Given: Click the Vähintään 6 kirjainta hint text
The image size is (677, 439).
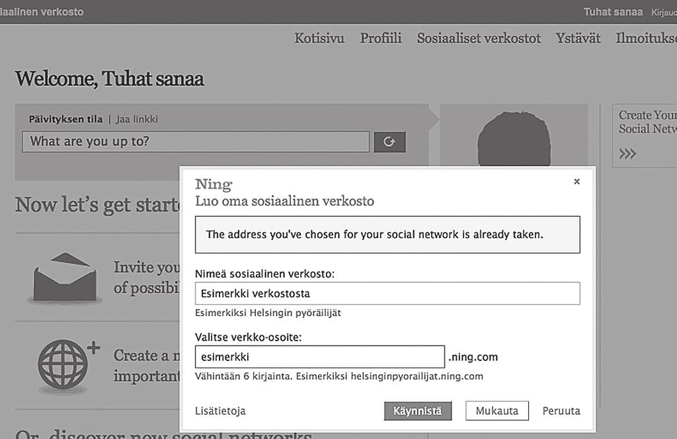Looking at the screenshot, I should 339,376.
